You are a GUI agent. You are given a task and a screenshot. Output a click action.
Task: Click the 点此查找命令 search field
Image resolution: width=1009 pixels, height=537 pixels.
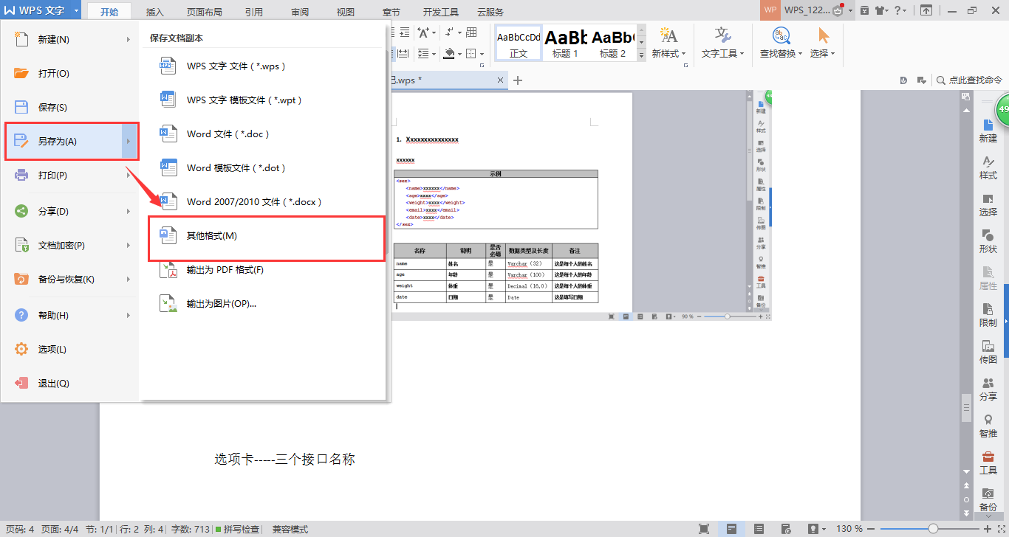(x=968, y=80)
